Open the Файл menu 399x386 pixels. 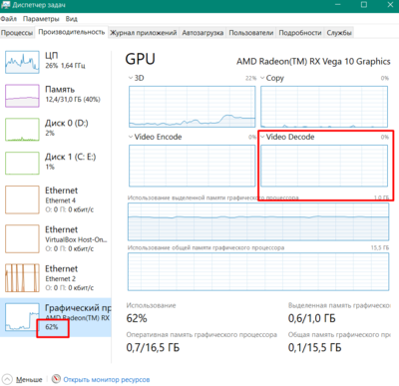pyautogui.click(x=9, y=19)
